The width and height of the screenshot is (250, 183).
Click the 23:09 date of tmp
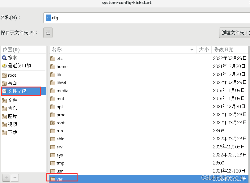click(x=218, y=163)
